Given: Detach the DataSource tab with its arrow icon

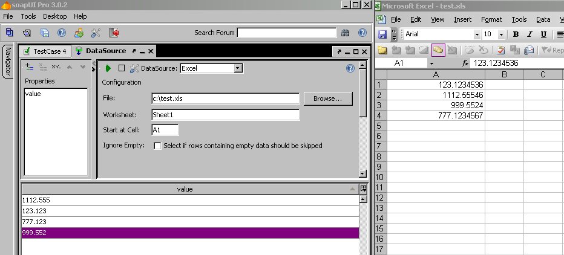Looking at the screenshot, I should pyautogui.click(x=134, y=51).
